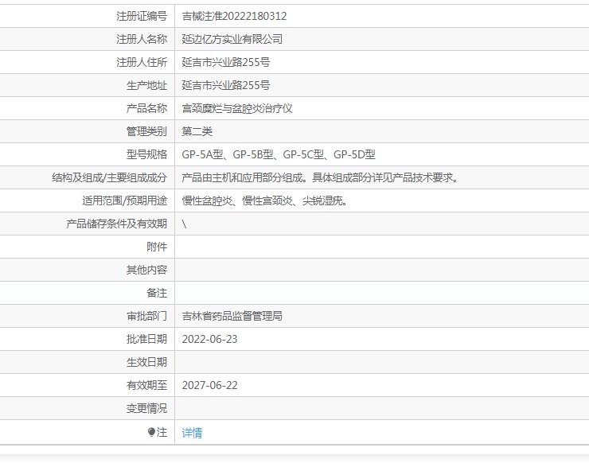Select product name 宫颈糜烂与盆腔炎治疗仪
589x471 pixels.
(237, 108)
